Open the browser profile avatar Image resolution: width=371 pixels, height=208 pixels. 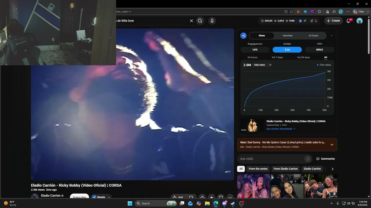tap(341, 12)
